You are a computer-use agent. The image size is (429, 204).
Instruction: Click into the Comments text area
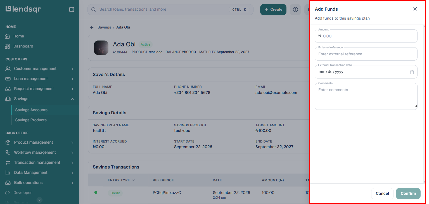pyautogui.click(x=366, y=96)
